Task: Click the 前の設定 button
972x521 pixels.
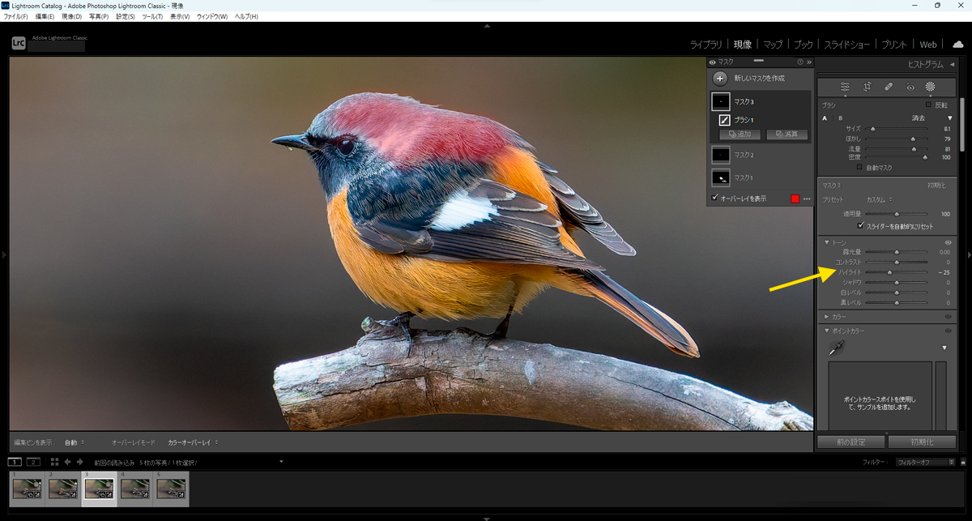Action: point(850,442)
